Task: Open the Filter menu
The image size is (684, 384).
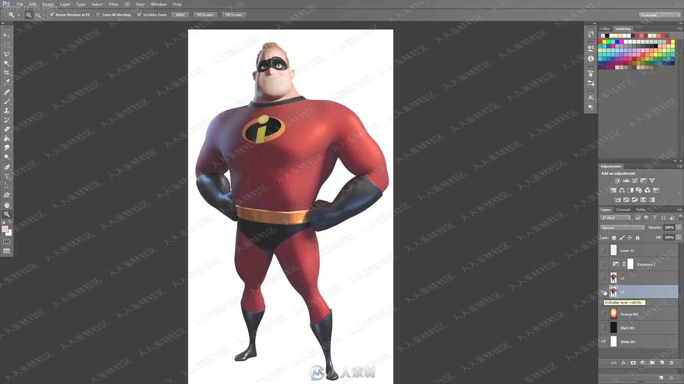Action: (114, 4)
